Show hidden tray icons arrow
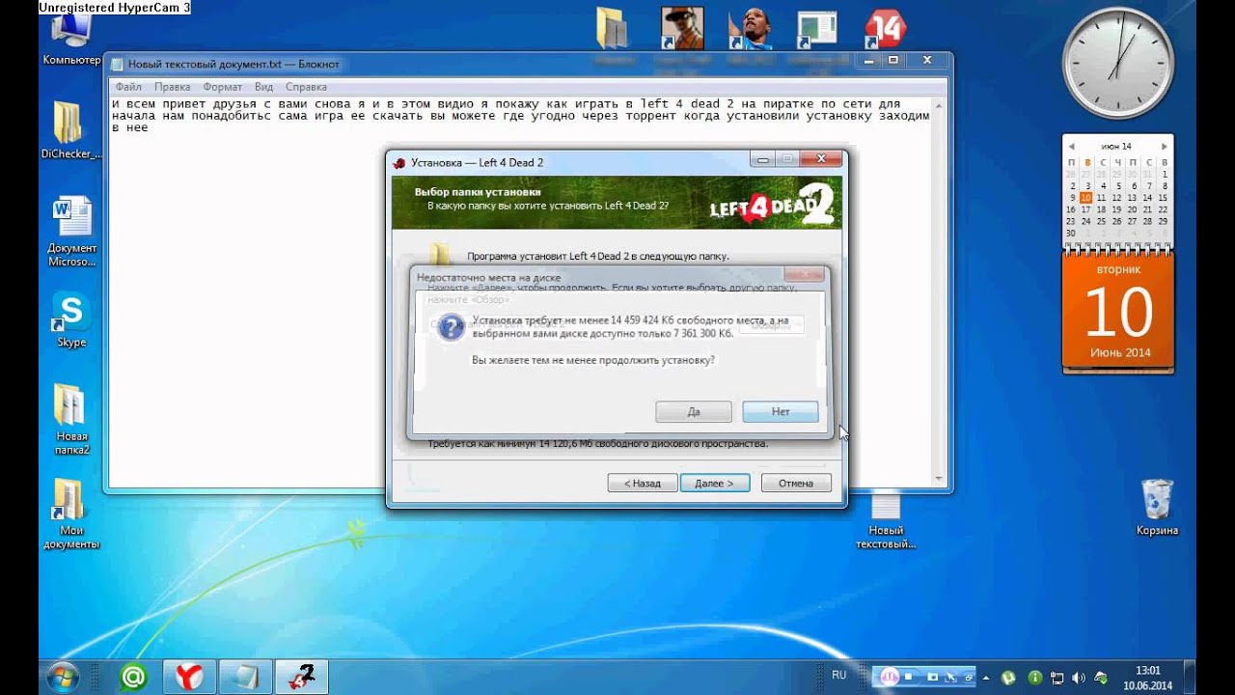This screenshot has width=1235, height=695. (x=986, y=678)
